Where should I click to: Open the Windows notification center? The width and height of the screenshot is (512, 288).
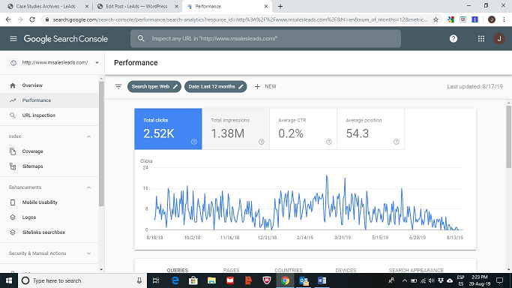(499, 280)
